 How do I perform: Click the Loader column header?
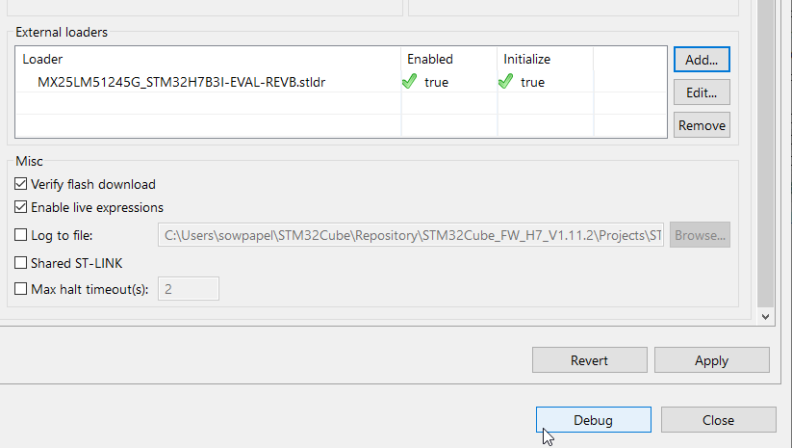(x=208, y=59)
